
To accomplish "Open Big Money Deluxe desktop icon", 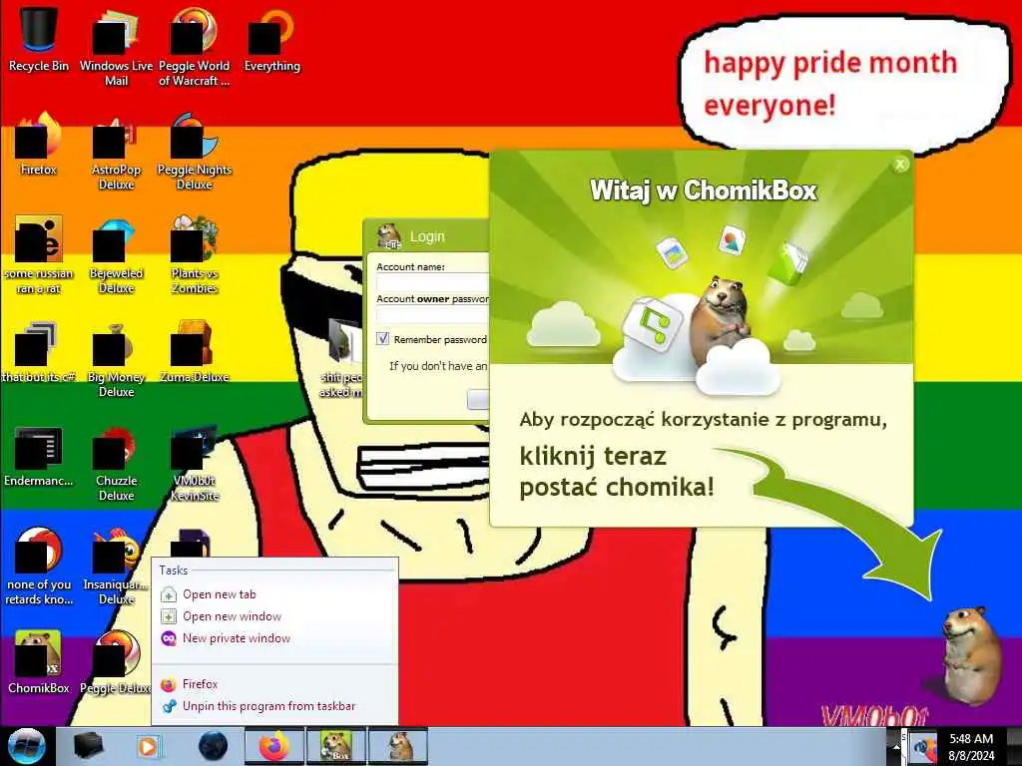I will [x=116, y=359].
